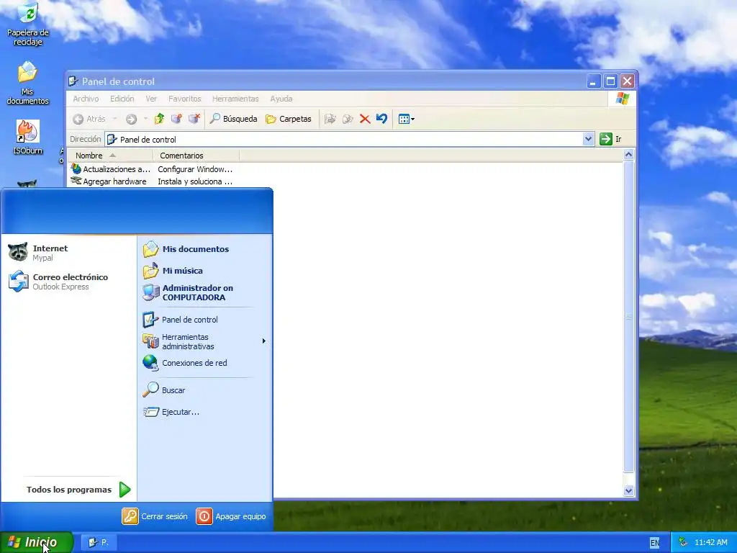Open the Favoritos menu
Viewport: 737px width, 553px height.
pyautogui.click(x=185, y=99)
